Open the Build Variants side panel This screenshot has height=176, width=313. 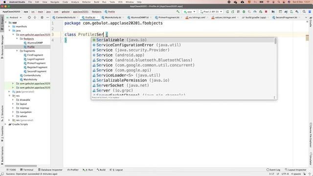pyautogui.click(x=2, y=155)
